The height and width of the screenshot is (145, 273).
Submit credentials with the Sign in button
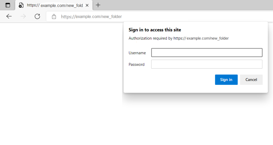[x=226, y=80]
